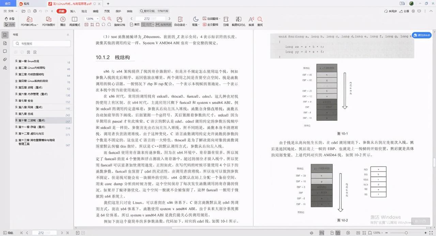Jump to first page in status bar
Screen dimensions: 436x236
coord(21,233)
